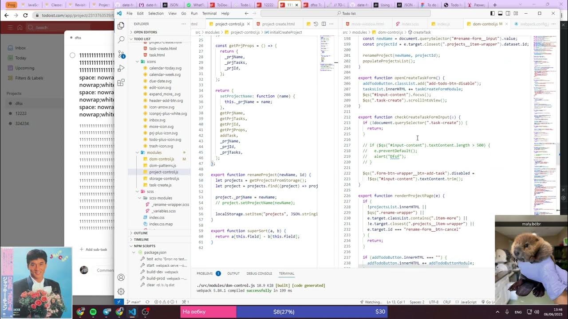Open the Help menu
The width and height of the screenshot is (568, 319).
click(225, 13)
